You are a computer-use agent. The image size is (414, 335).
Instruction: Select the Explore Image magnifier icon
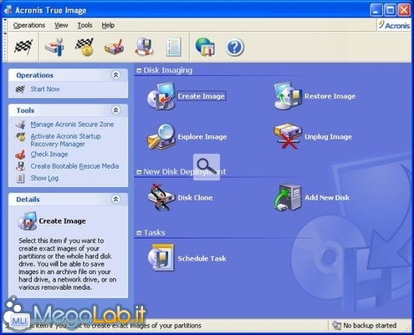pos(161,137)
